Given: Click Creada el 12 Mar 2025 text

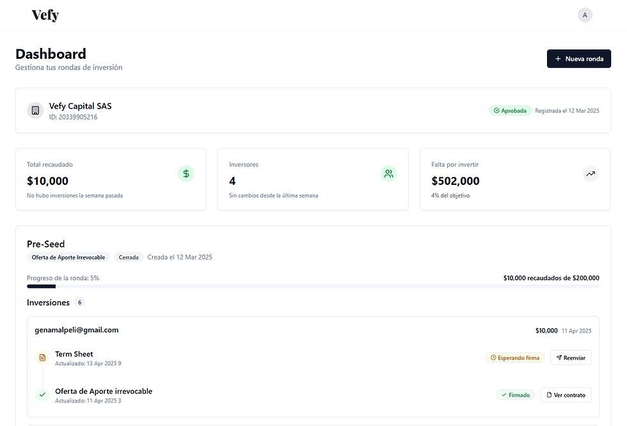Looking at the screenshot, I should [x=180, y=257].
